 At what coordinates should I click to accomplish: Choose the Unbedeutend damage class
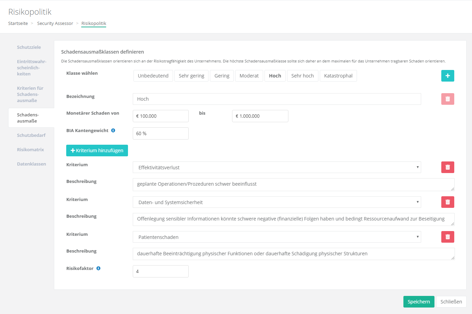point(153,76)
